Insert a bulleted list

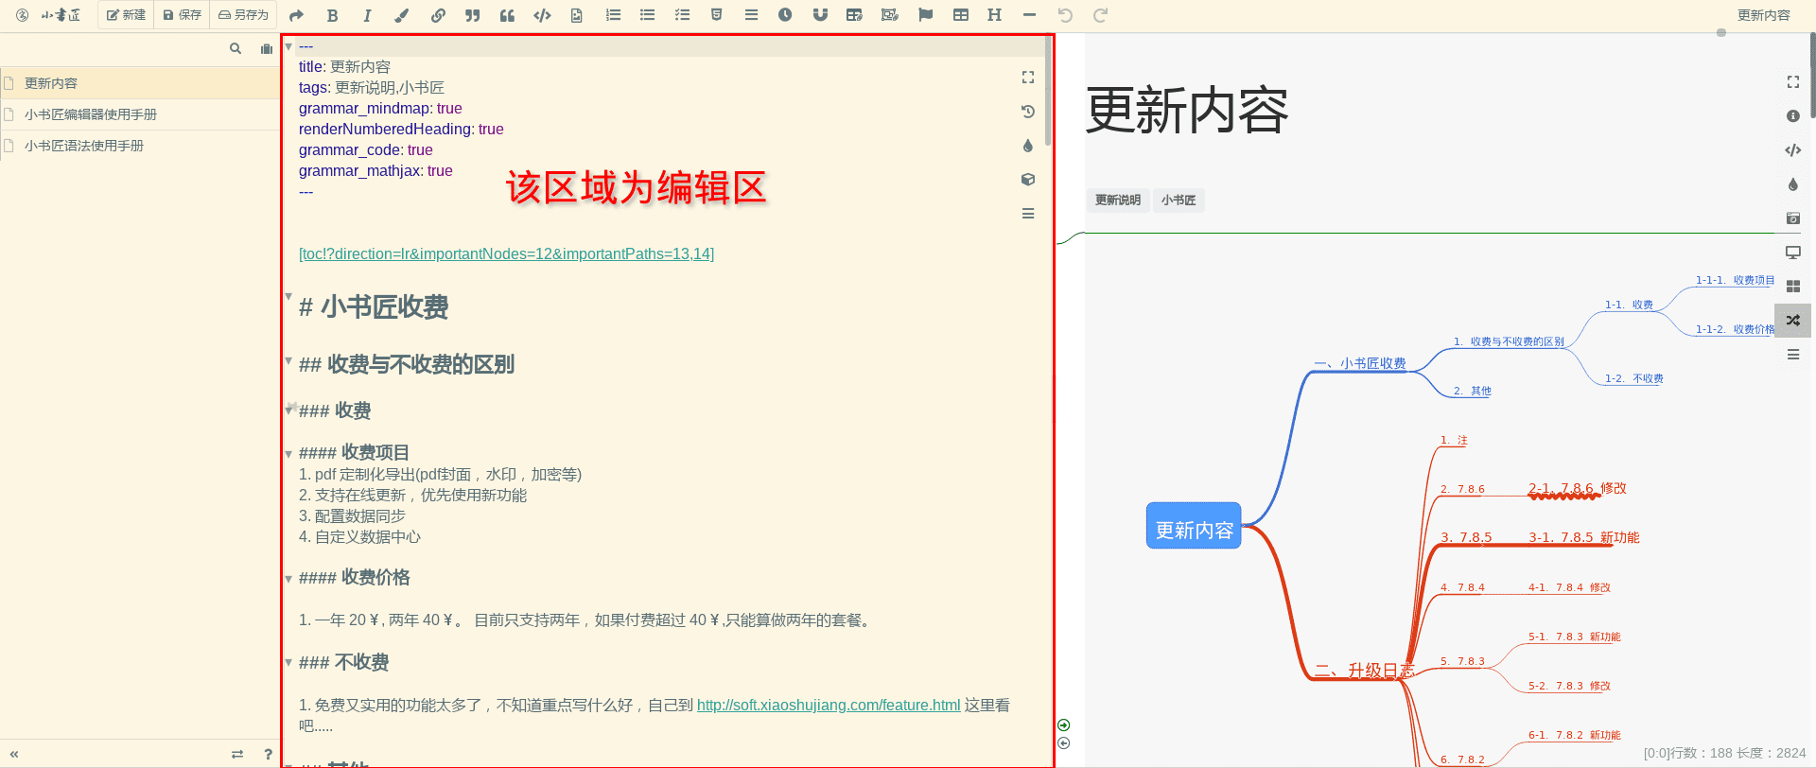click(648, 15)
